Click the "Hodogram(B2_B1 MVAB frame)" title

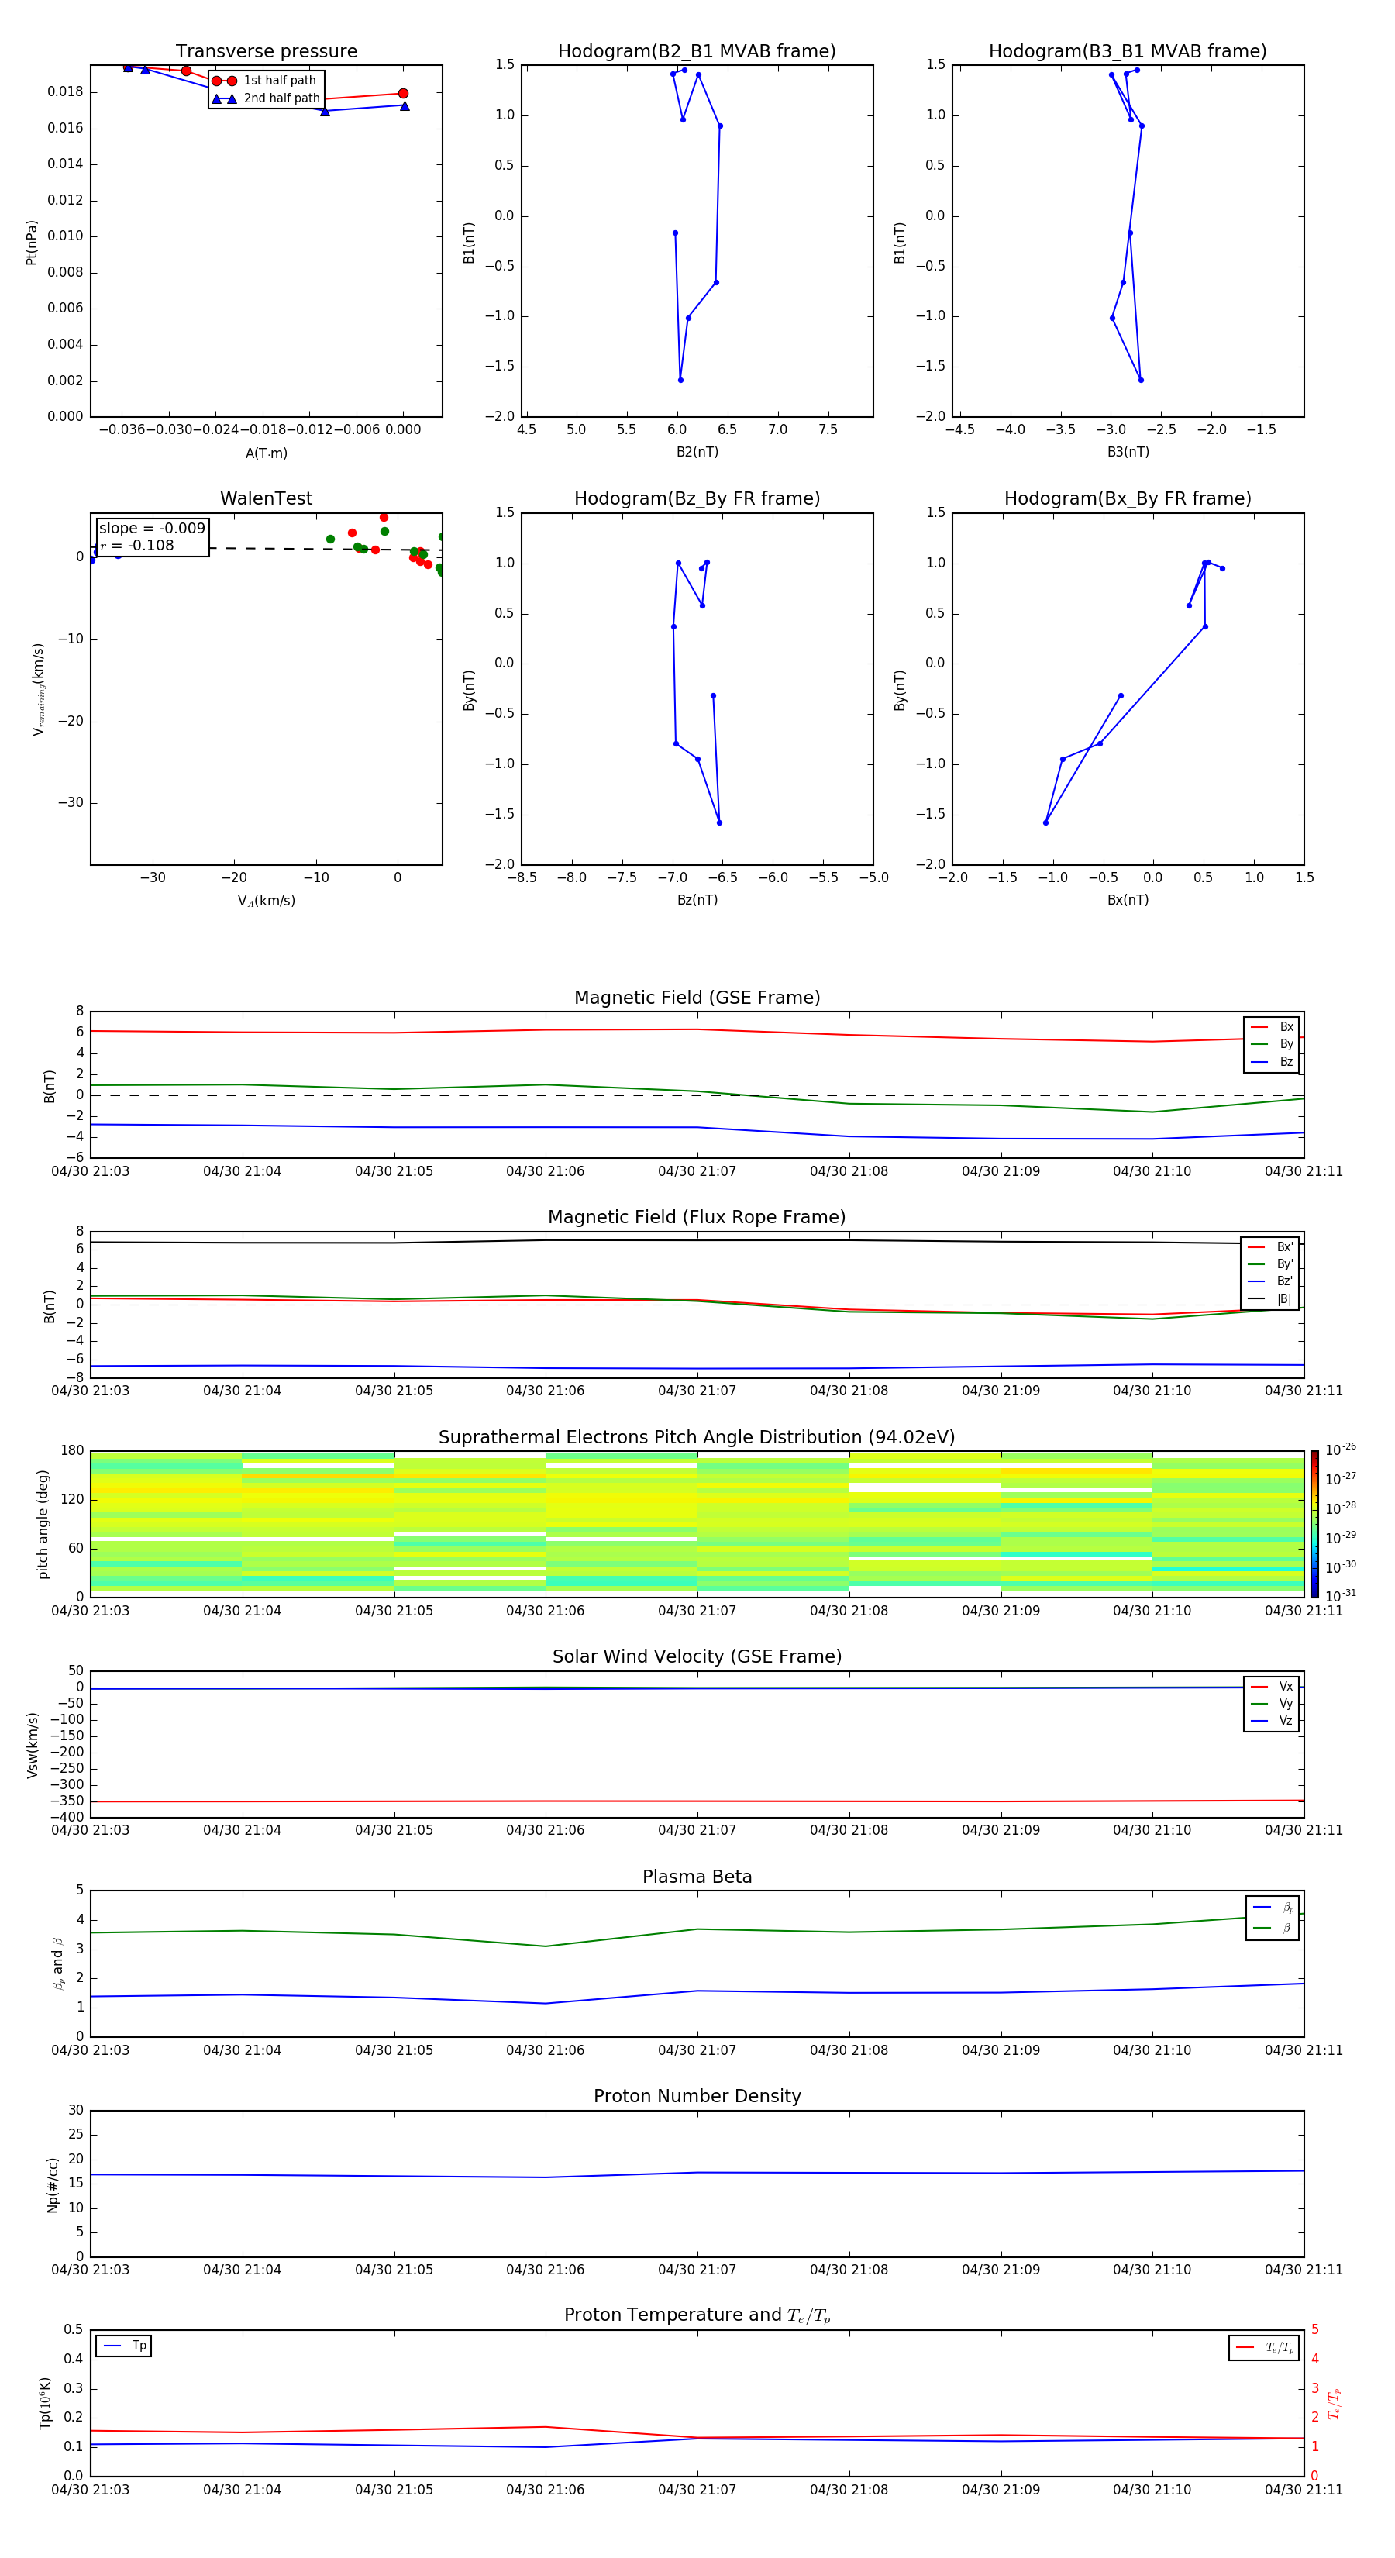tap(697, 52)
